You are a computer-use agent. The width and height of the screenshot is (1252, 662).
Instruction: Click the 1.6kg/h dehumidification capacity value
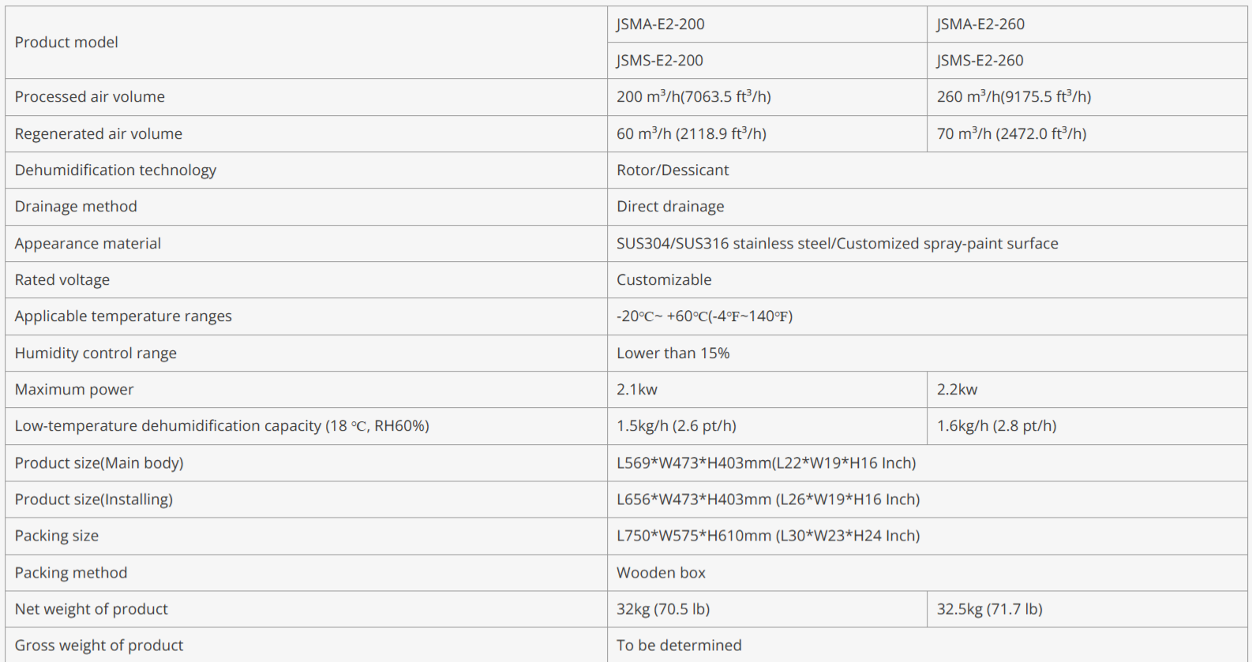[x=996, y=426]
